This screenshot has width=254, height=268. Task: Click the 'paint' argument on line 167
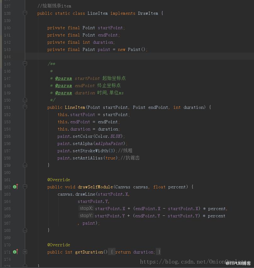(88, 223)
